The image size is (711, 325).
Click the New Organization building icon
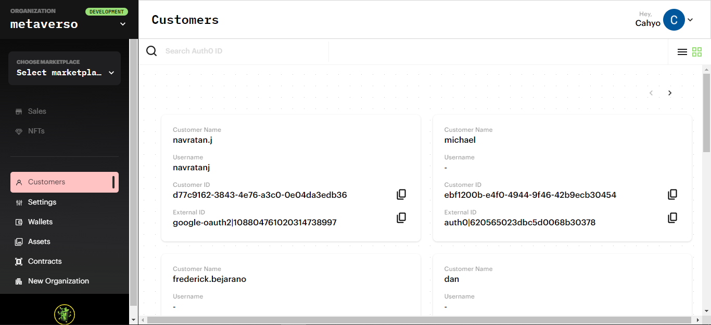(19, 281)
